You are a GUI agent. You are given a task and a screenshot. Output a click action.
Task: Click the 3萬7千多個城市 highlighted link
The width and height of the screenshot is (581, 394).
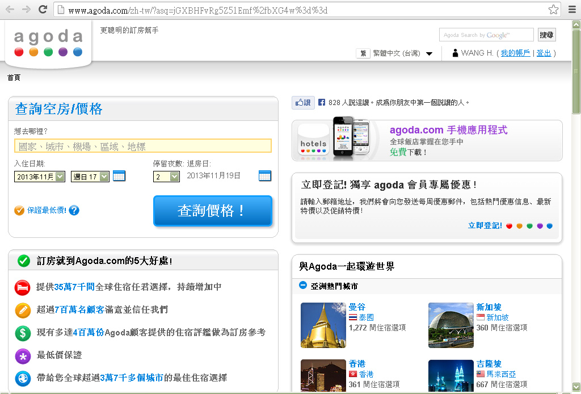[132, 378]
